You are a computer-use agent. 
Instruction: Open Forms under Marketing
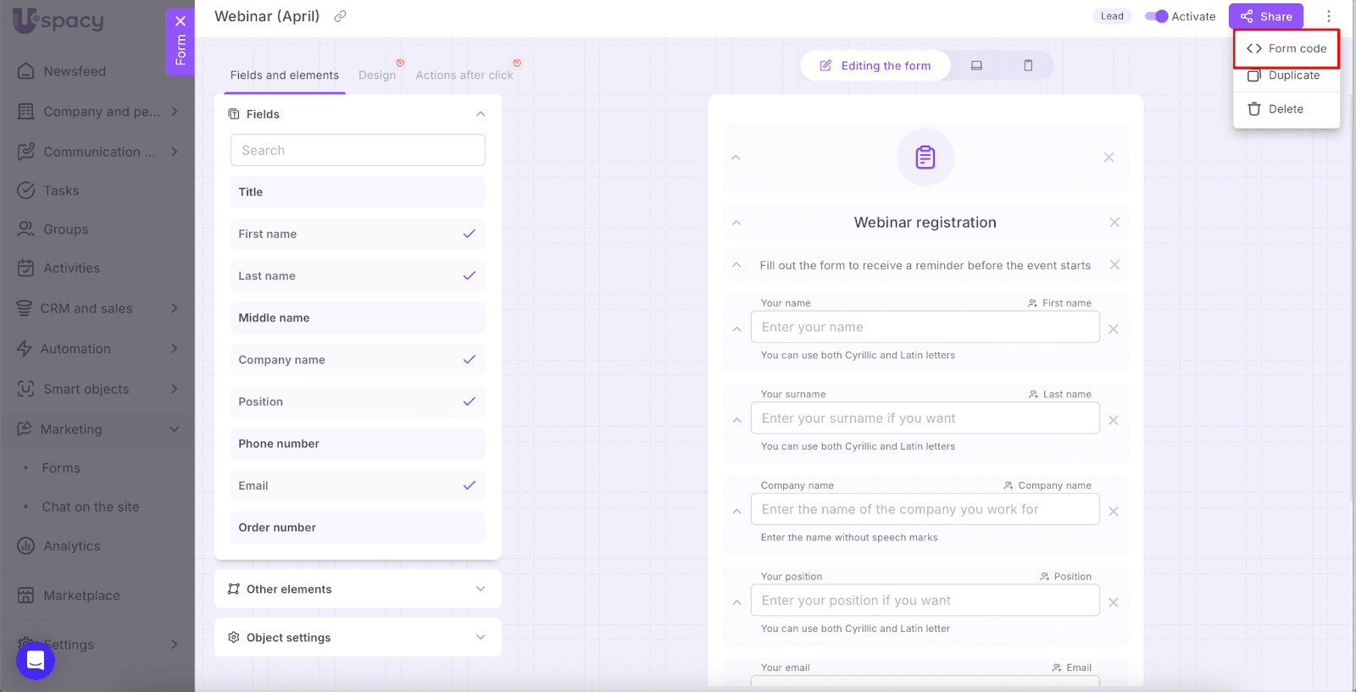[61, 468]
